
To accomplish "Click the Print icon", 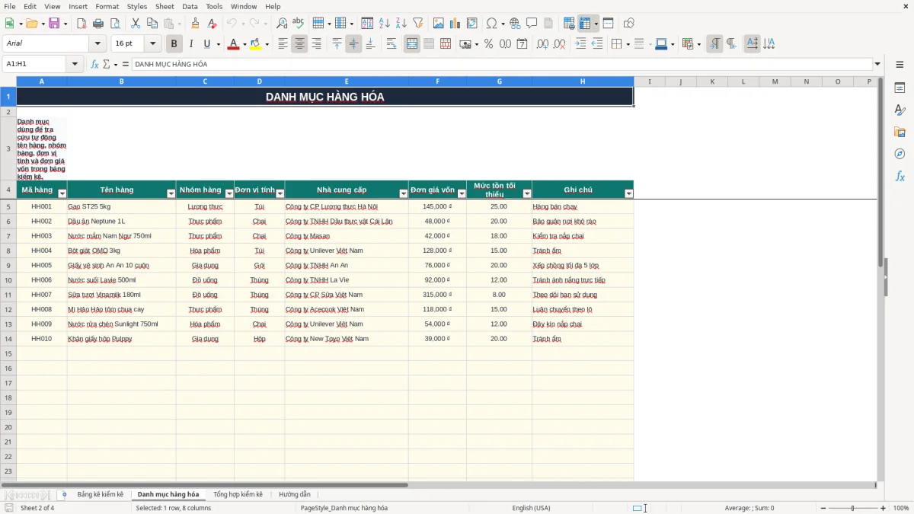I will [97, 24].
